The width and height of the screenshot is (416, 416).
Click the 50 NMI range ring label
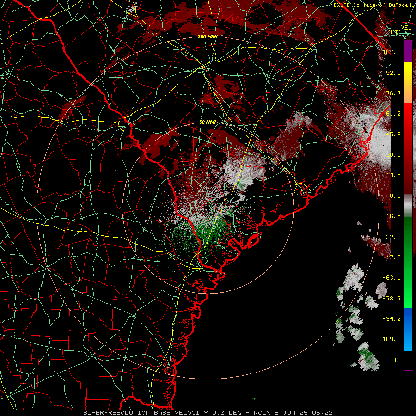[x=208, y=122]
